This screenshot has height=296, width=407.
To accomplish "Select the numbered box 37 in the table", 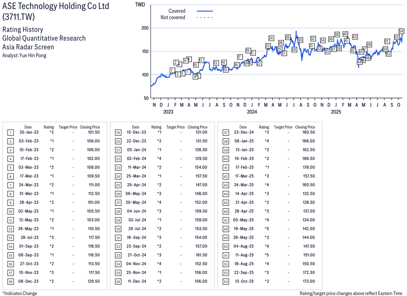I will 226,133.
